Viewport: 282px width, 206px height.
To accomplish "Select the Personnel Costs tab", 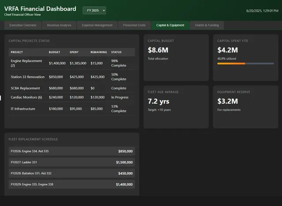I will point(134,26).
